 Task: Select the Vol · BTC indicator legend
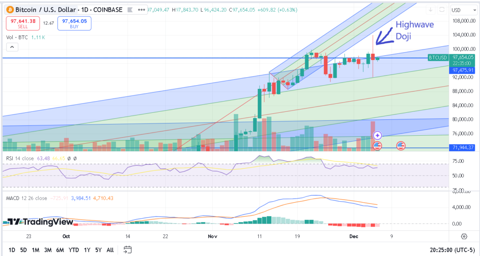coord(17,37)
